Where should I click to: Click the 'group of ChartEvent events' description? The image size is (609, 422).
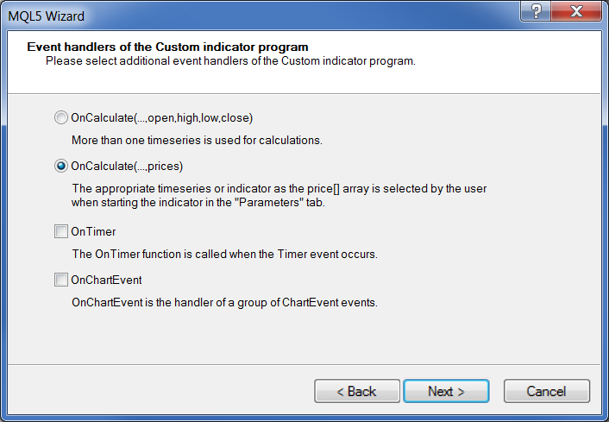tap(224, 303)
